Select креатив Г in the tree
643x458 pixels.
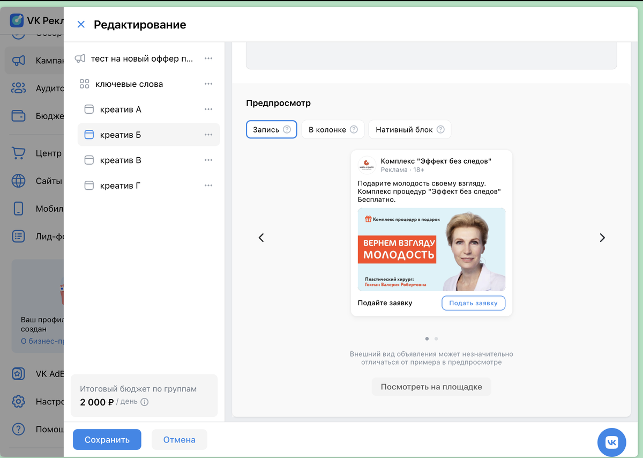click(120, 186)
